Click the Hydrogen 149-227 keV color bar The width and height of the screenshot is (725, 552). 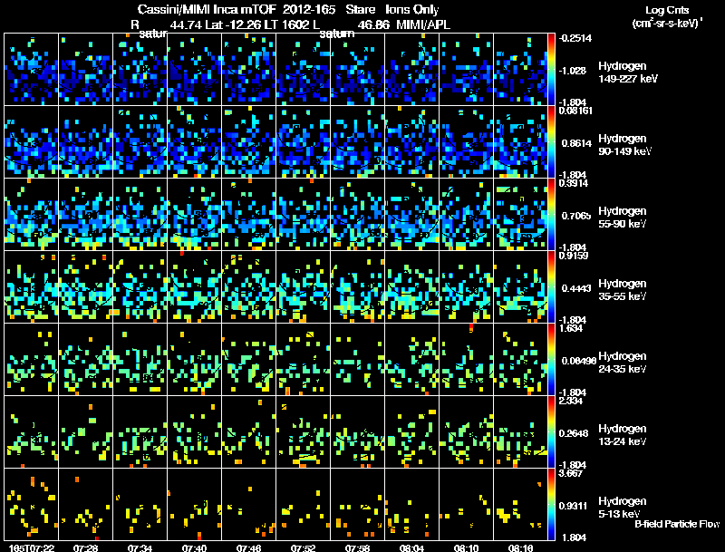(551, 70)
